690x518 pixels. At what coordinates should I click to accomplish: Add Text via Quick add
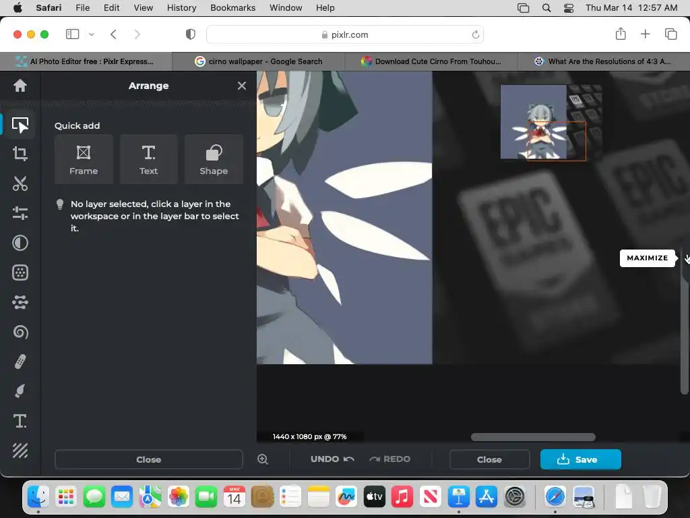149,159
